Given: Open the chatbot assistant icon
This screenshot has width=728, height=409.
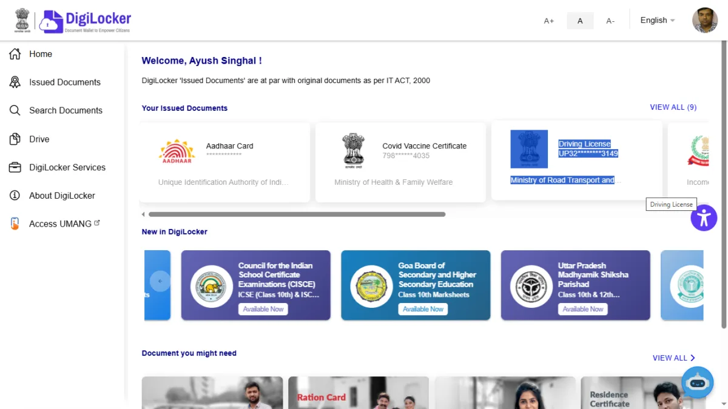Looking at the screenshot, I should (x=697, y=382).
